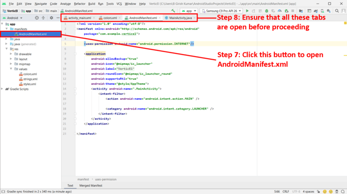This screenshot has height=194, width=347.
Task: Expand the java (generated) folder arrow
Action: pos(7,44)
